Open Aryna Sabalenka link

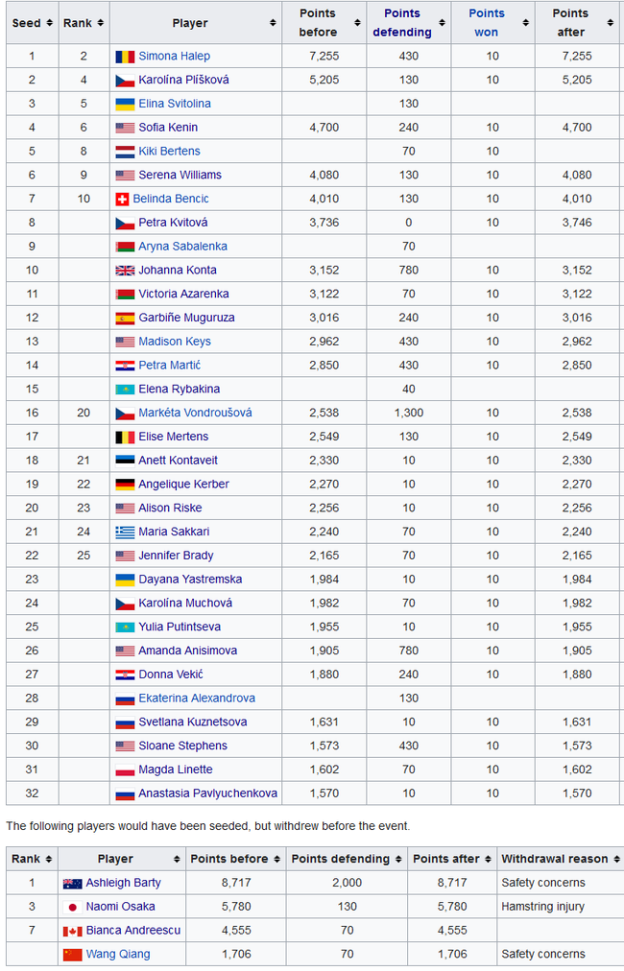(x=182, y=246)
